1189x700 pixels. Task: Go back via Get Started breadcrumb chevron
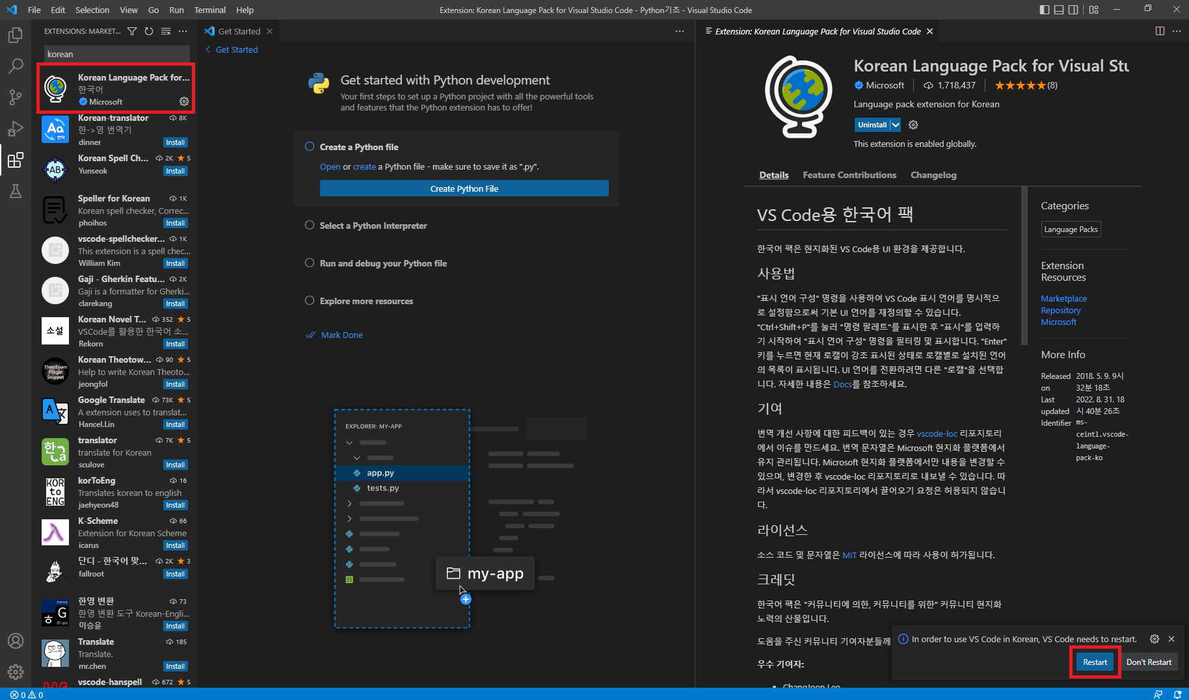pyautogui.click(x=208, y=49)
